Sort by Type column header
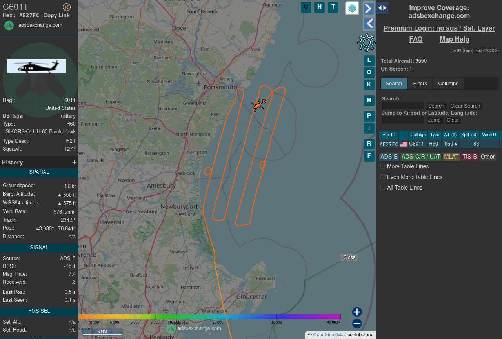 pos(435,135)
